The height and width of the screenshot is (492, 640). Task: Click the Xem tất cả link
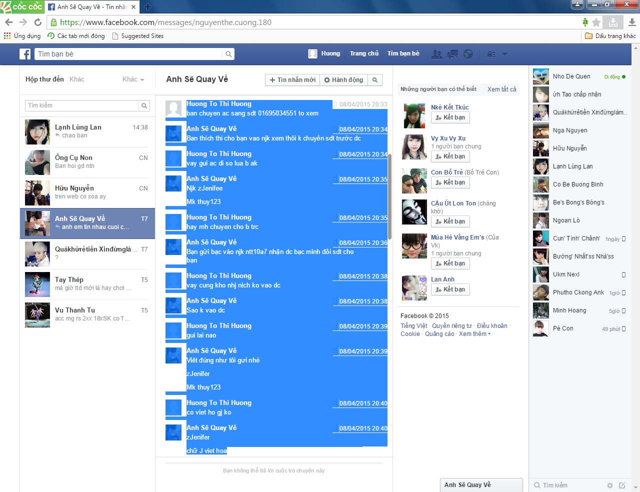click(501, 89)
